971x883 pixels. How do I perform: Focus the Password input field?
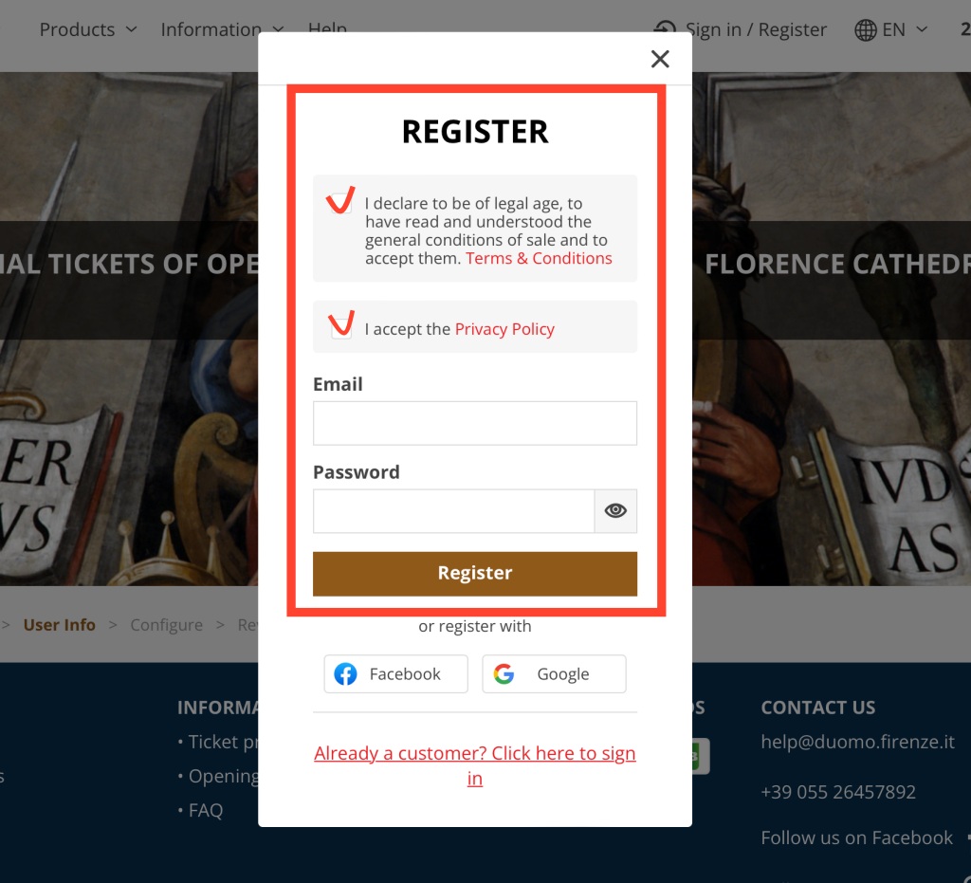[453, 511]
